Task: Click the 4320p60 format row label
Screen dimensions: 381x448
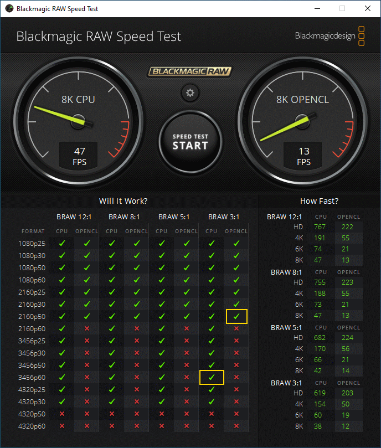Action: coord(32,426)
